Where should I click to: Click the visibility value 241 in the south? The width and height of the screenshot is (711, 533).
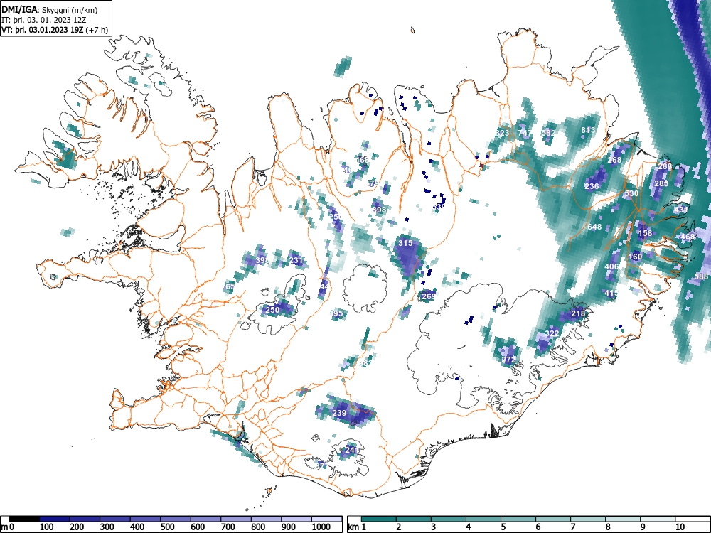tap(352, 450)
